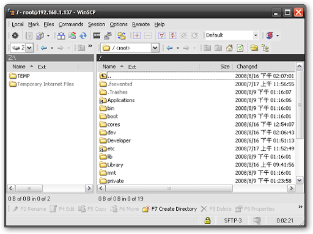Sort remote panel by Size column
The image size is (313, 234).
click(x=216, y=67)
